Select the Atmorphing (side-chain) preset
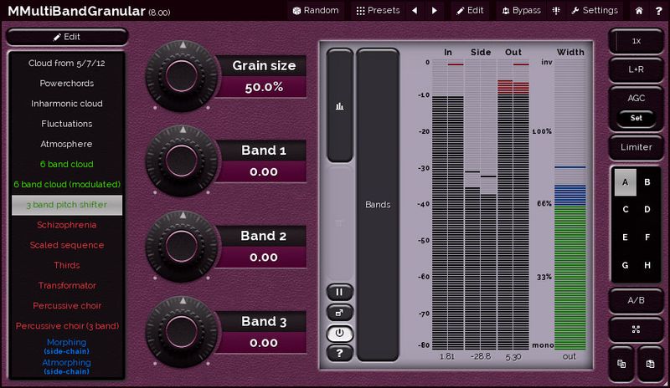Screen dimensions: 670x388 pyautogui.click(x=67, y=366)
